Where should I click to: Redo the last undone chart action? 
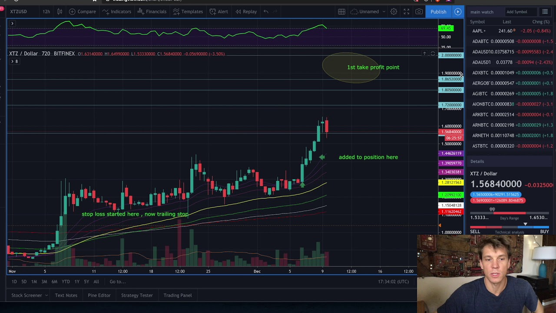[x=276, y=12]
